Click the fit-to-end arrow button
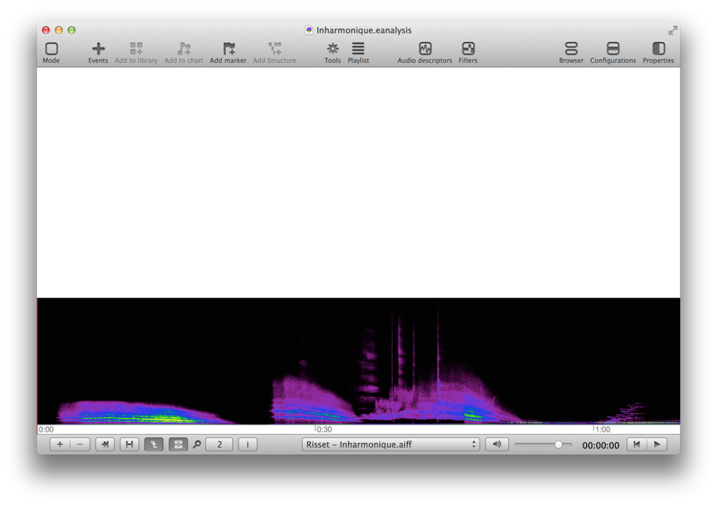The image size is (717, 506). [x=105, y=444]
